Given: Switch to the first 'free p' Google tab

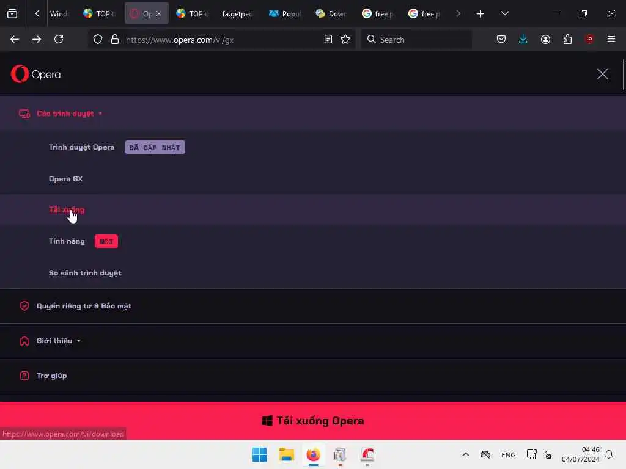Looking at the screenshot, I should point(377,13).
